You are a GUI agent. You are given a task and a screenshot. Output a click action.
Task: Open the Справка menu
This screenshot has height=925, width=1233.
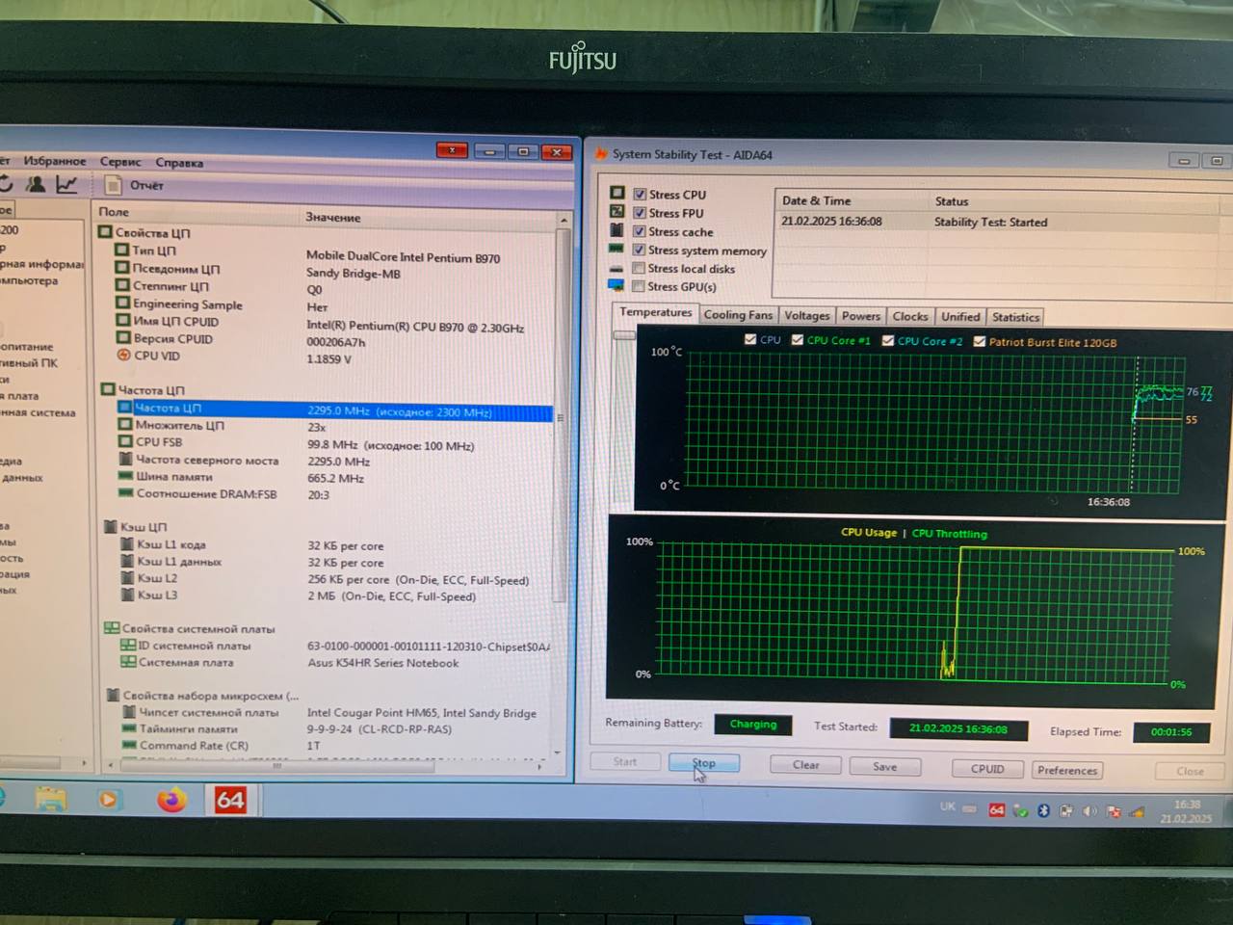179,163
